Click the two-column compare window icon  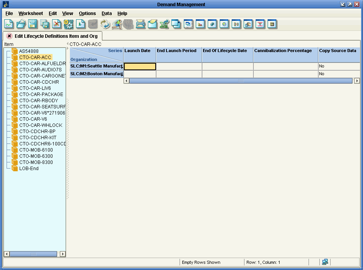coord(236,24)
